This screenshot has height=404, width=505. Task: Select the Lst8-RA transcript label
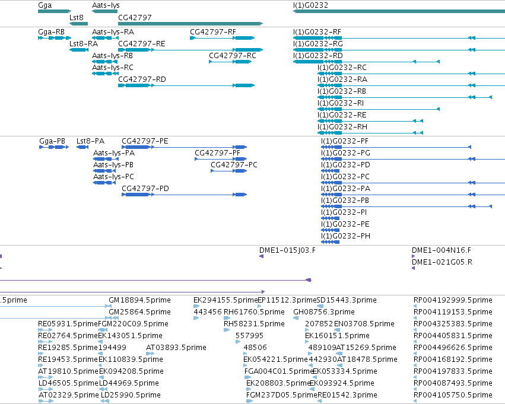point(84,44)
